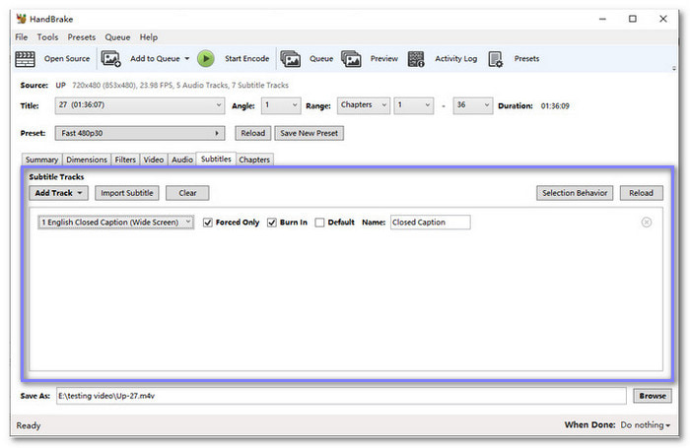Click the Preview images icon
The height and width of the screenshot is (448, 690).
351,59
